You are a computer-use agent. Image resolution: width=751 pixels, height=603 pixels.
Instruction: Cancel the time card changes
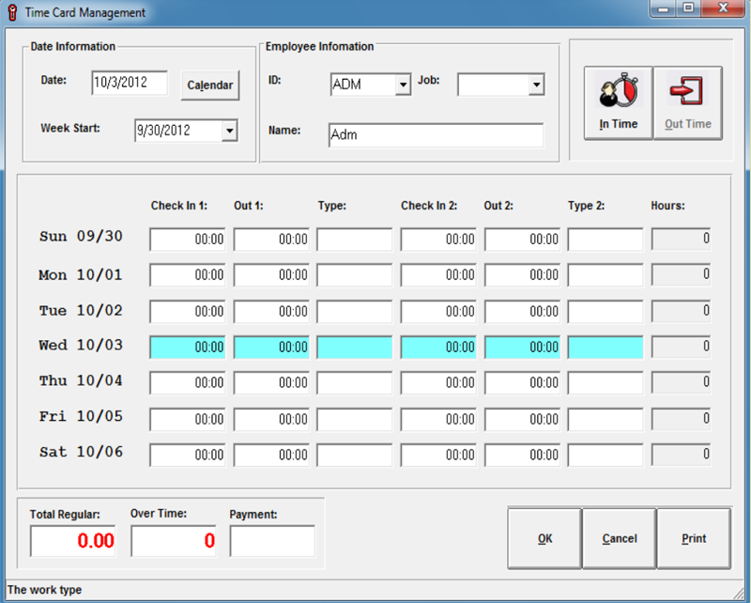click(620, 538)
